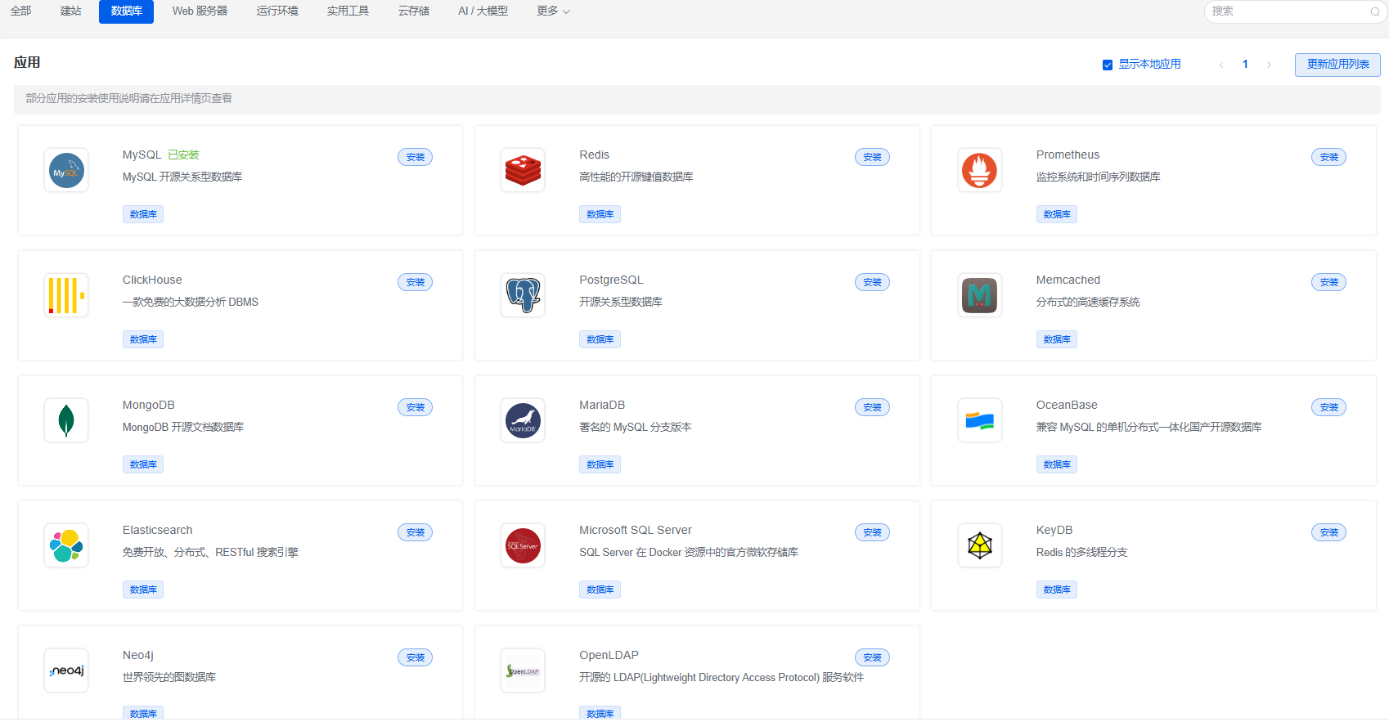Image resolution: width=1389 pixels, height=722 pixels.
Task: Install Microsoft SQL Server with 安装 button
Action: [x=872, y=532]
